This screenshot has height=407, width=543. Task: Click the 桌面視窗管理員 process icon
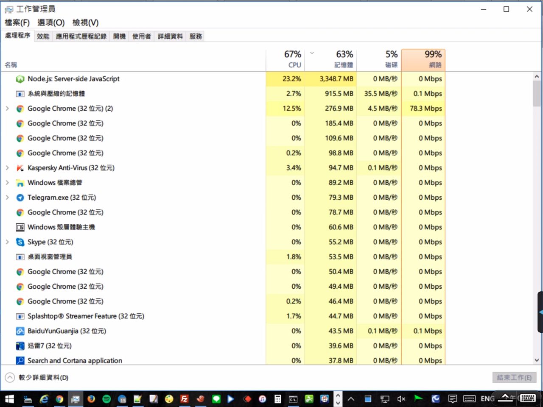pyautogui.click(x=20, y=257)
